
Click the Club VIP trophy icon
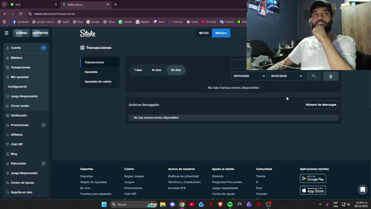point(8,144)
